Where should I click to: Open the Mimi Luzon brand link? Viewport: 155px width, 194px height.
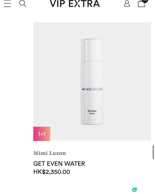coord(50,153)
